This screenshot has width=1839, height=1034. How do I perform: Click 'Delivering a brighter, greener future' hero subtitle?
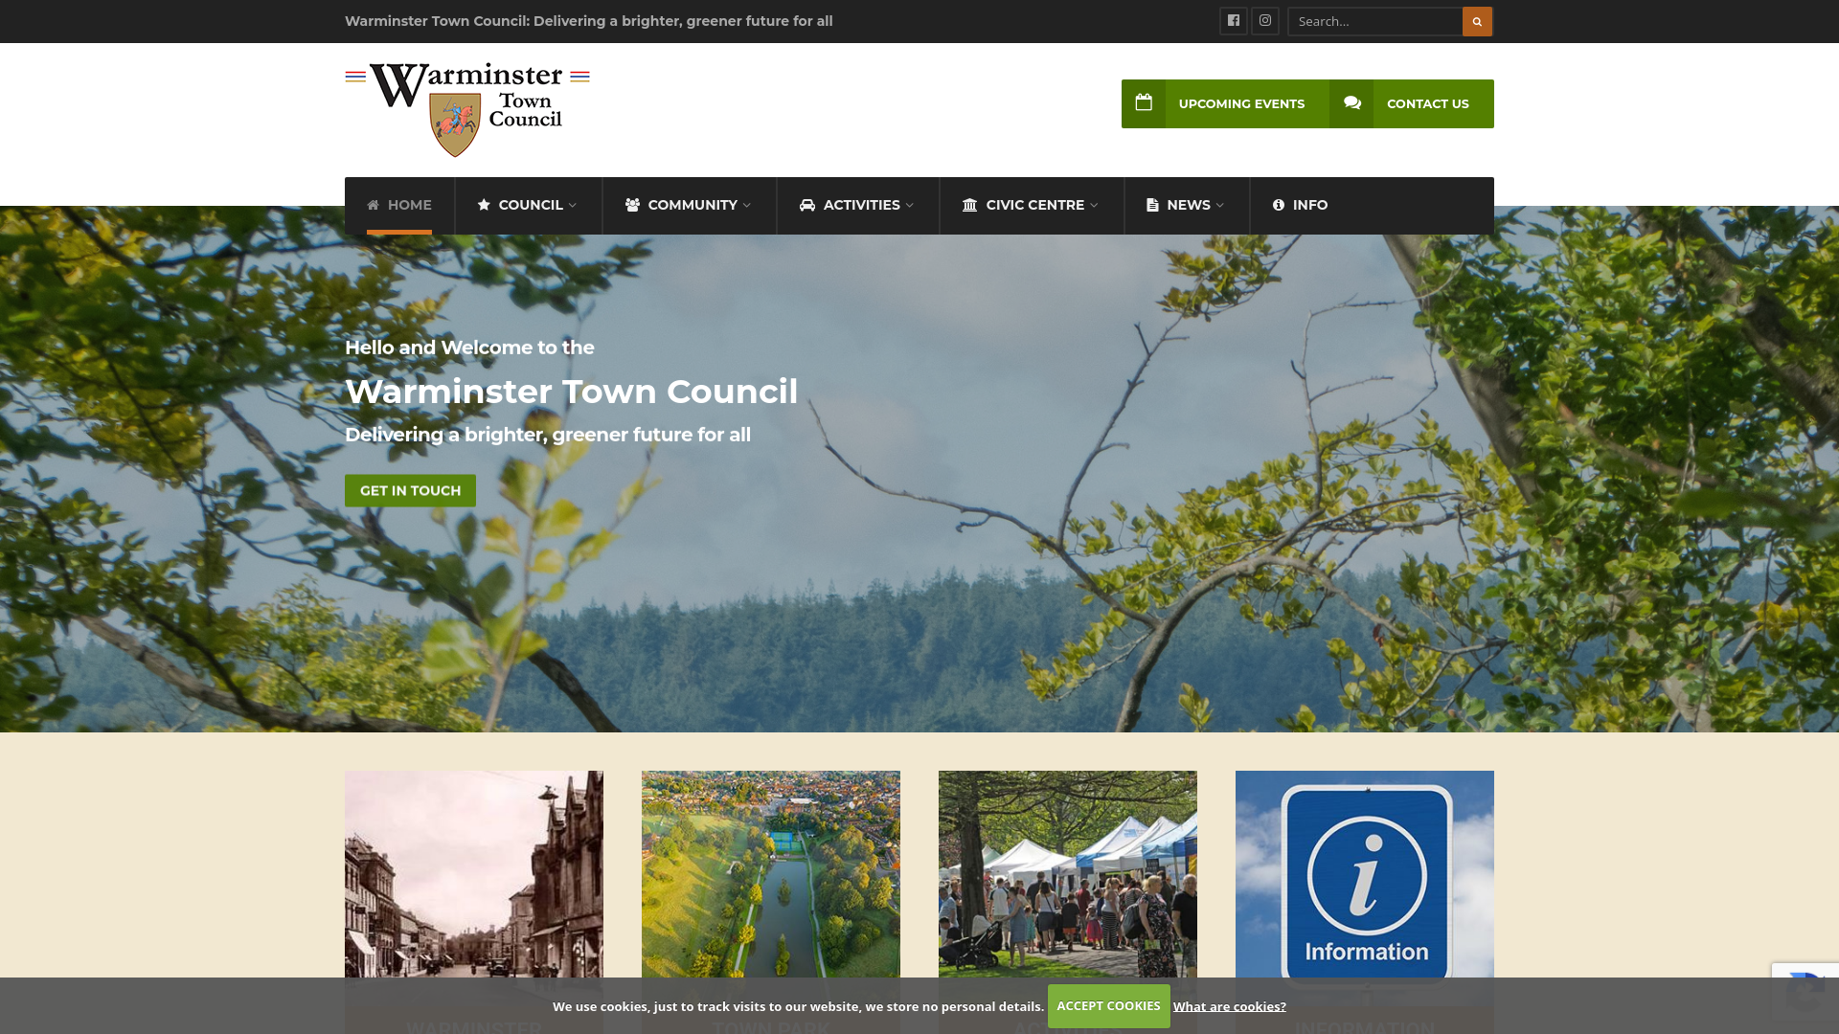coord(548,435)
